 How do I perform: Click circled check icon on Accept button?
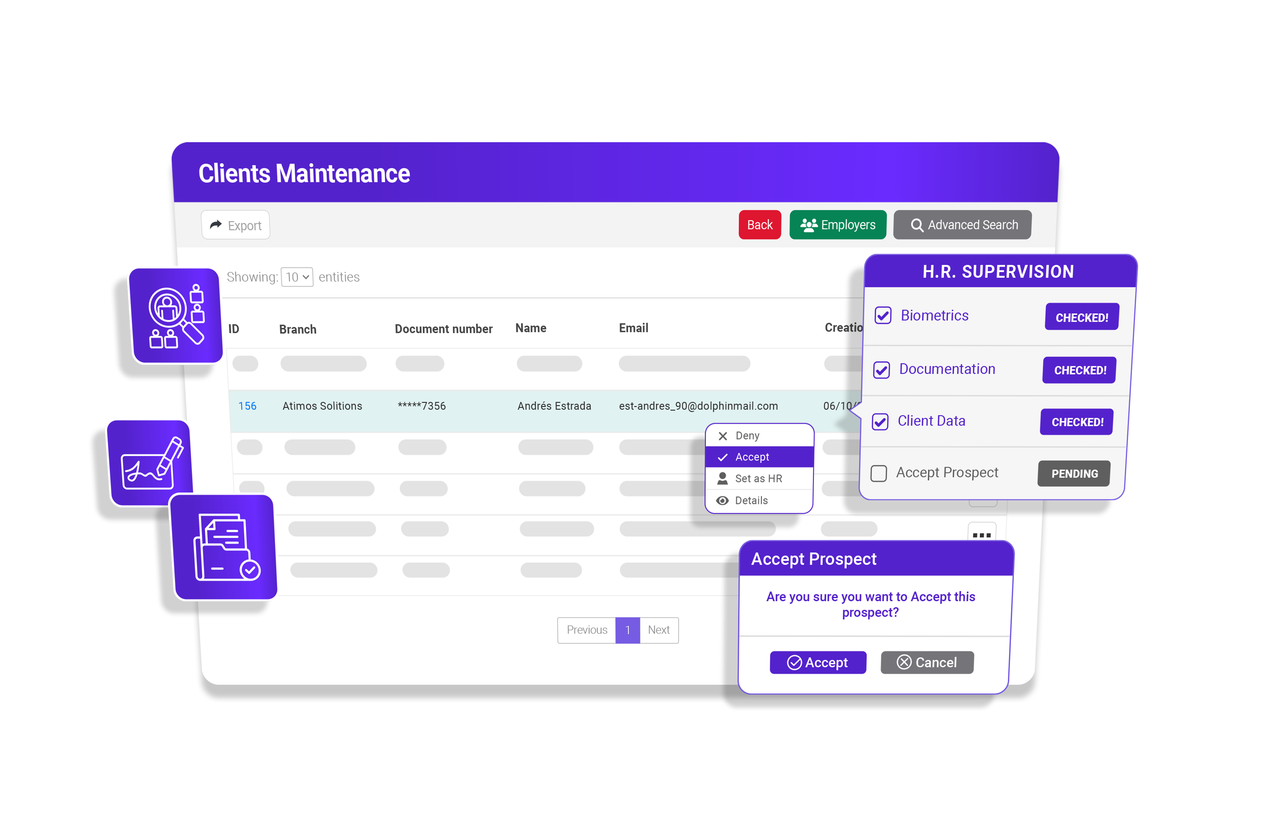click(x=794, y=663)
